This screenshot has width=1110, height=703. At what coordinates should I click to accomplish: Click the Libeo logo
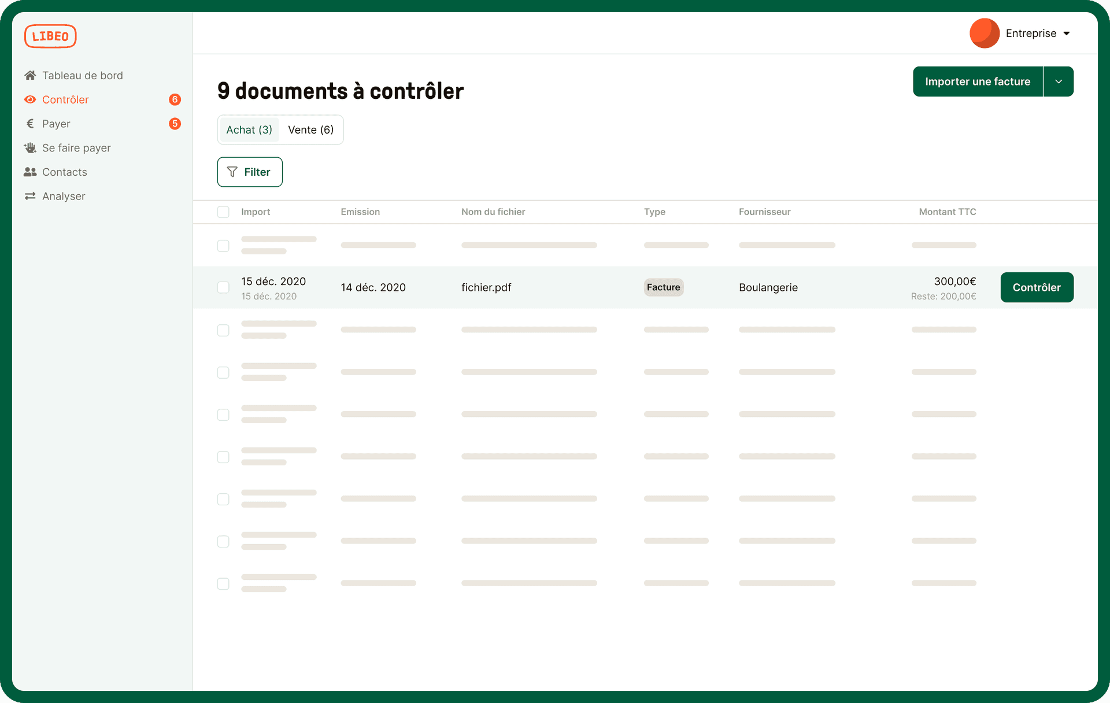[x=50, y=36]
